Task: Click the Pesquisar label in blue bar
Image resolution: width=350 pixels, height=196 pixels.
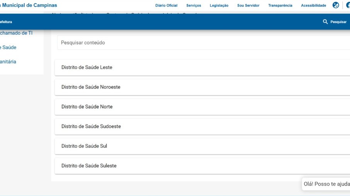Action: tap(338, 22)
